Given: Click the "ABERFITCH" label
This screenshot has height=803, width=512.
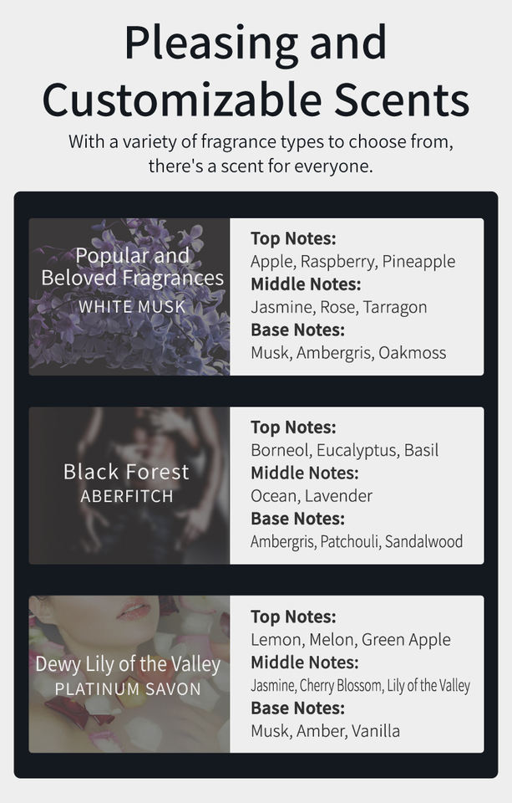Looking at the screenshot, I should click(127, 496).
